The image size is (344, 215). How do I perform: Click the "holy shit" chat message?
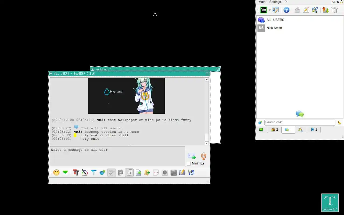tap(89, 139)
